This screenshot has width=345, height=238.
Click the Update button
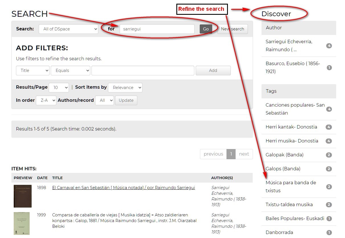point(126,100)
